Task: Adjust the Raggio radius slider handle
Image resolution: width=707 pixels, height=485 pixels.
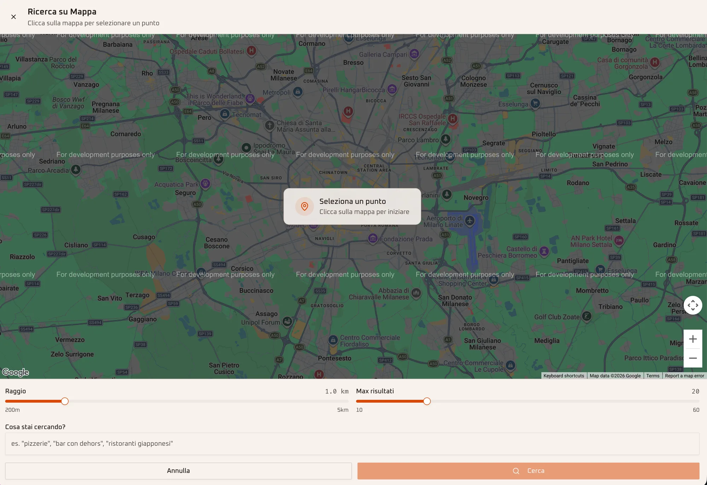Action: click(x=65, y=401)
